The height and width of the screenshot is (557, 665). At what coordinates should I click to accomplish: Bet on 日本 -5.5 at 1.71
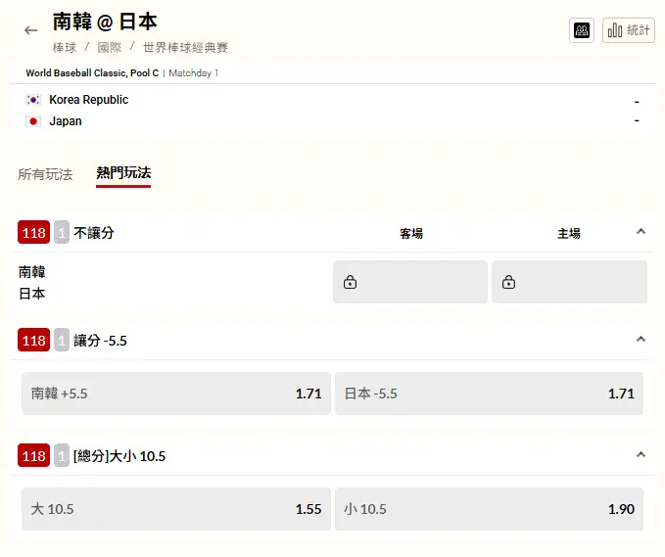coord(489,394)
